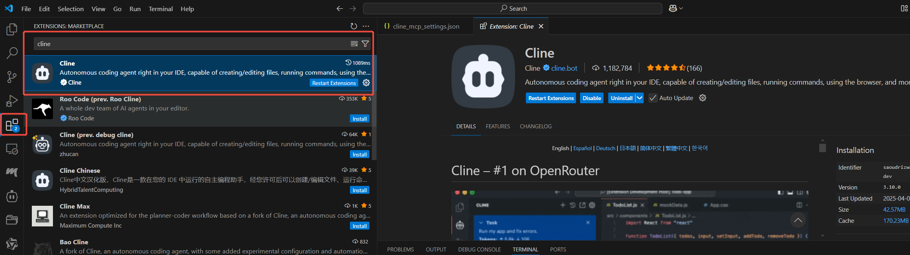The width and height of the screenshot is (910, 255).
Task: Open the Remote Explorer view
Action: [x=12, y=149]
